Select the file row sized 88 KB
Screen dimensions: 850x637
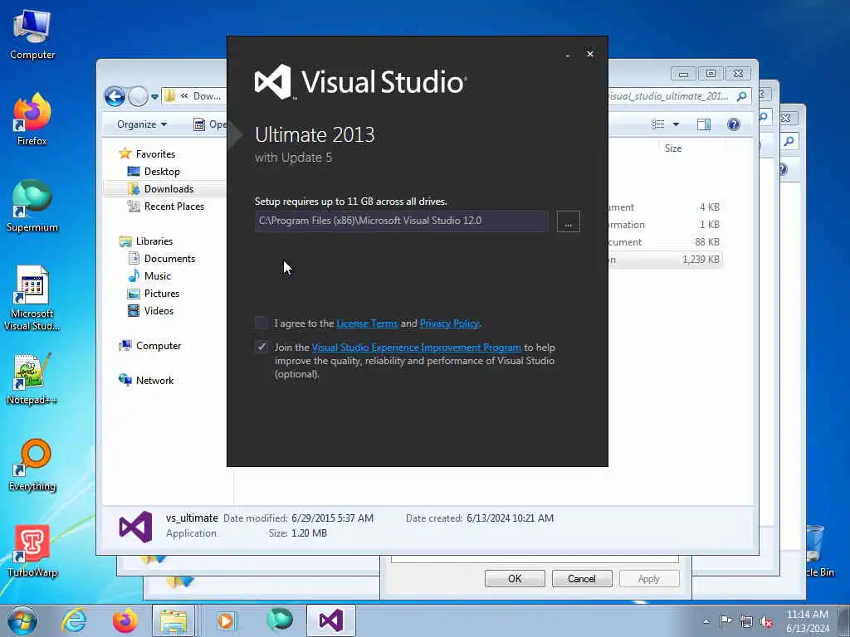(665, 242)
